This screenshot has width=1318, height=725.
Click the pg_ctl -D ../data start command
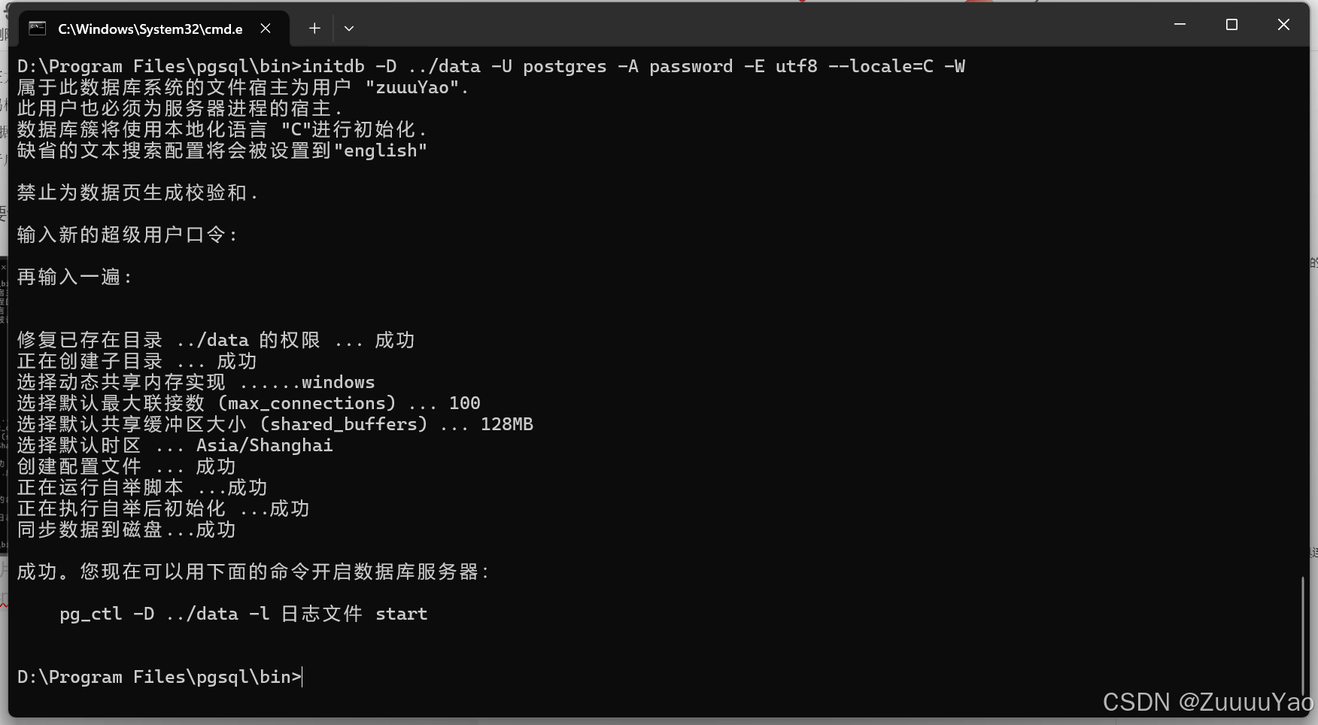pyautogui.click(x=244, y=614)
